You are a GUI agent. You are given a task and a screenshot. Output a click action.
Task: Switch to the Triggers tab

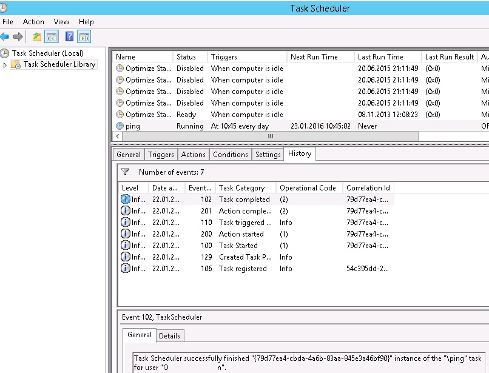click(161, 155)
